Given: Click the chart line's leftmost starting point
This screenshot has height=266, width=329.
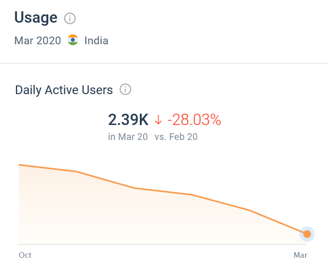Looking at the screenshot, I should coord(20,165).
